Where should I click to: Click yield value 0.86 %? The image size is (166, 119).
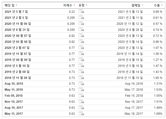(x=158, y=42)
